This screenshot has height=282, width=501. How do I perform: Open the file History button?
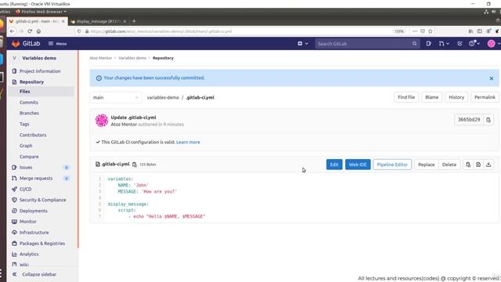coord(456,97)
